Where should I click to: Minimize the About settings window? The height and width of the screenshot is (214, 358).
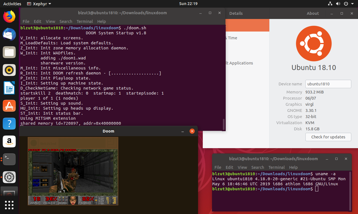point(332,13)
